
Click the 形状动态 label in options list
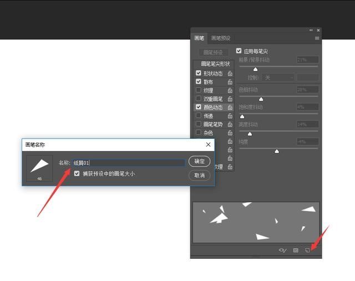213,73
